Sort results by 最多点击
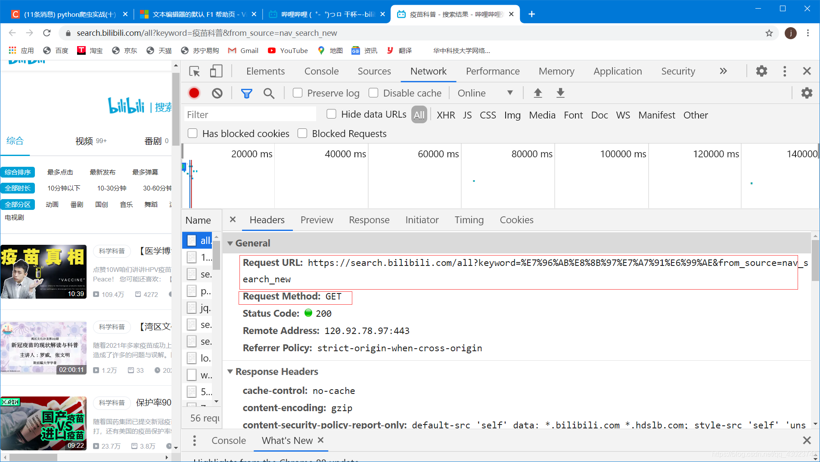 tap(60, 172)
